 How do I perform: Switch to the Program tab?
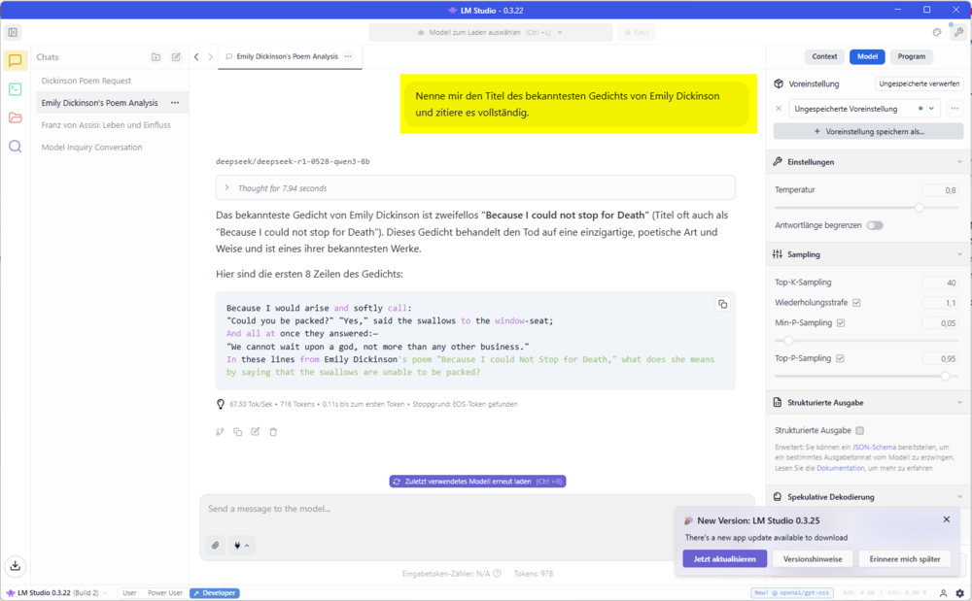point(912,56)
